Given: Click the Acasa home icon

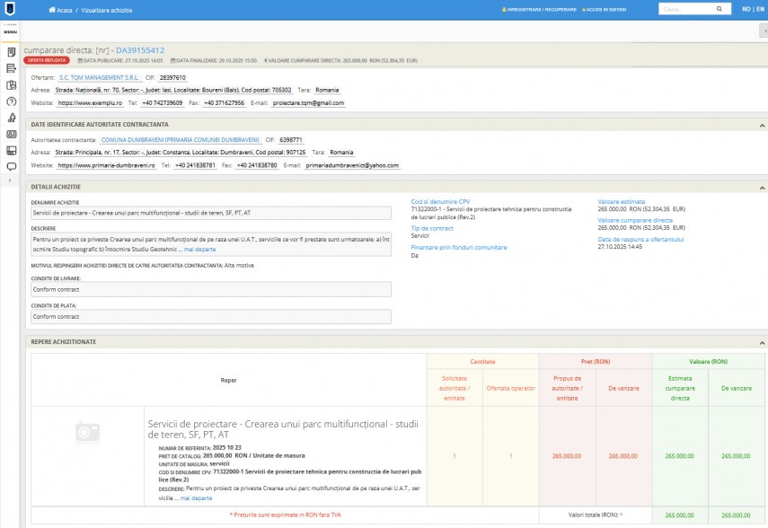Looking at the screenshot, I should (x=49, y=9).
